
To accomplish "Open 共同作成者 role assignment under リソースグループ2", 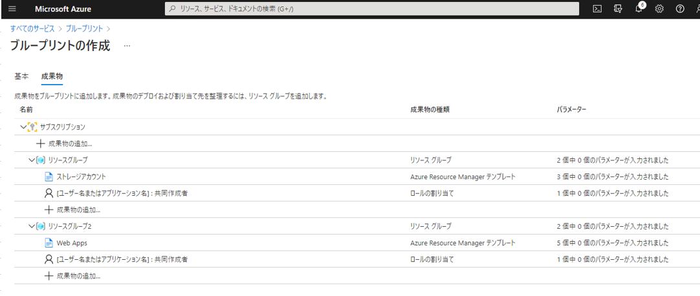I will (122, 259).
